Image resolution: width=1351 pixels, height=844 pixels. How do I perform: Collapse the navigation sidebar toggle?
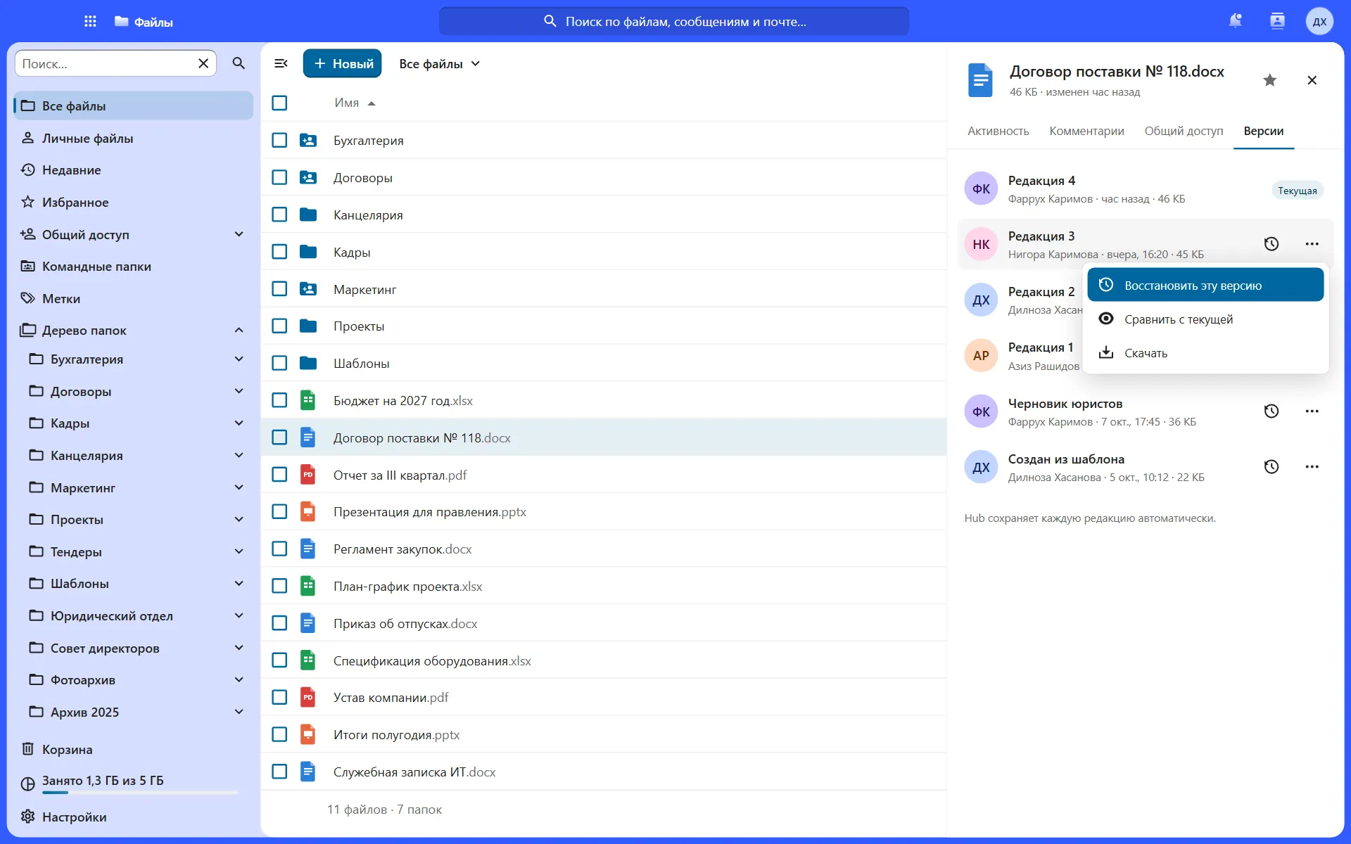281,63
